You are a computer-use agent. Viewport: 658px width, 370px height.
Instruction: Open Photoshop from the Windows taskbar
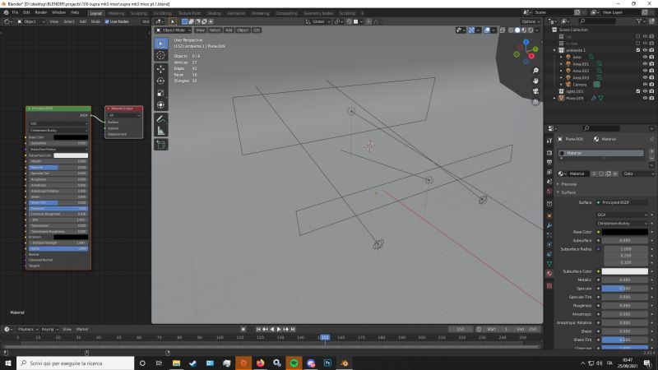pos(327,363)
